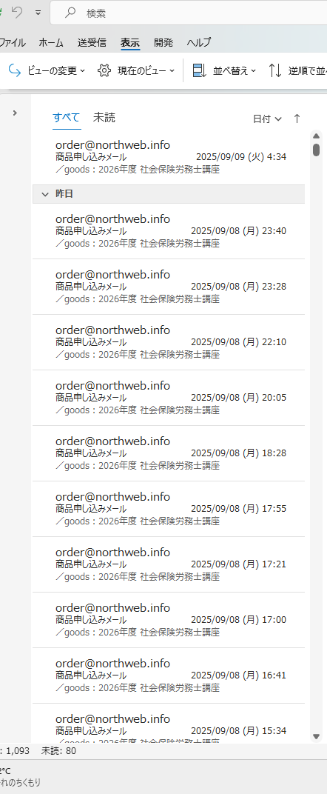327x794 pixels.
Task: Open the 現在のビュー gear settings menu
Action: (136, 71)
